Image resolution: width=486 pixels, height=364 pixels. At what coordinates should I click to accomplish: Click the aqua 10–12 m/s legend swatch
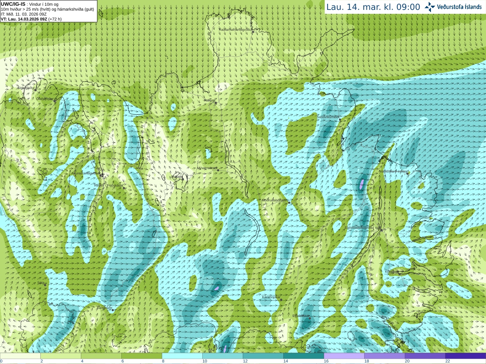pyautogui.click(x=222, y=356)
